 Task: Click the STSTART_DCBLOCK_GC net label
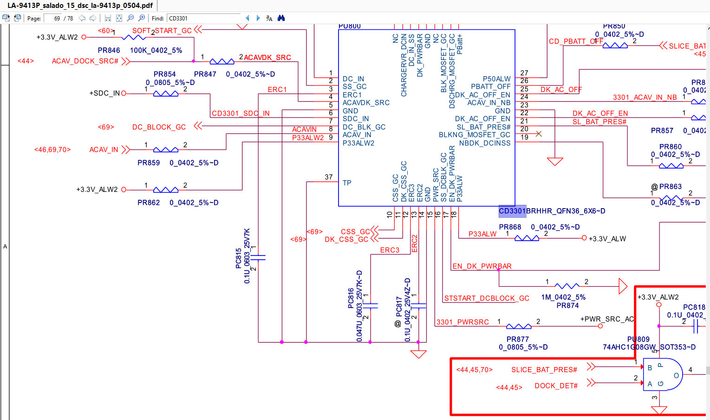[487, 298]
